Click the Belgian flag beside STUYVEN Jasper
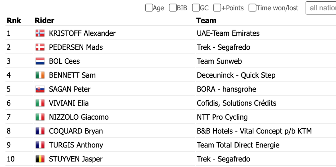This screenshot has height=167, width=336. tap(40, 159)
